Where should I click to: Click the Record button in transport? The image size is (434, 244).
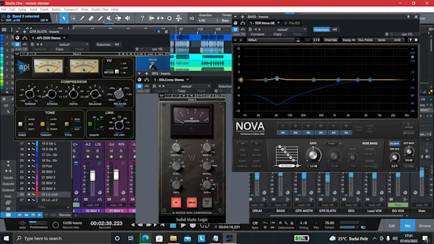(x=193, y=226)
